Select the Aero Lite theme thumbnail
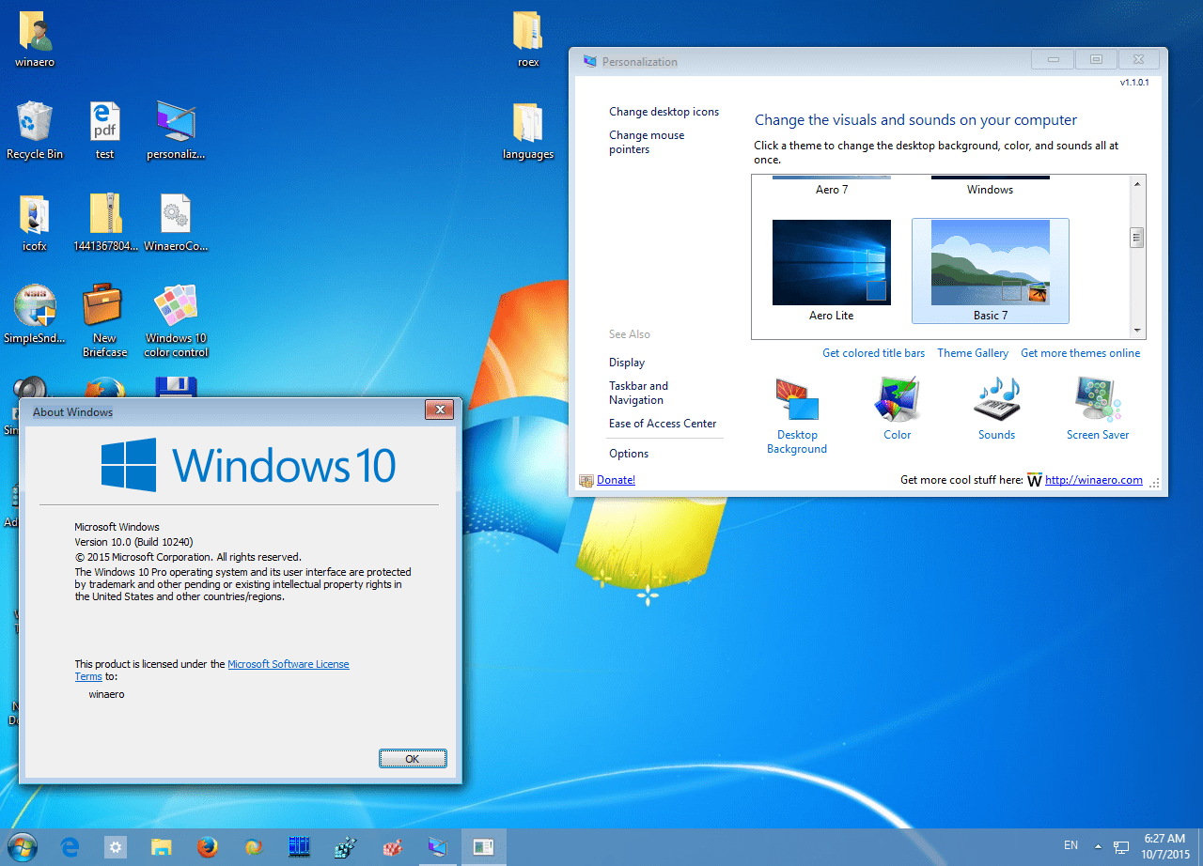Image resolution: width=1203 pixels, height=866 pixels. (832, 262)
